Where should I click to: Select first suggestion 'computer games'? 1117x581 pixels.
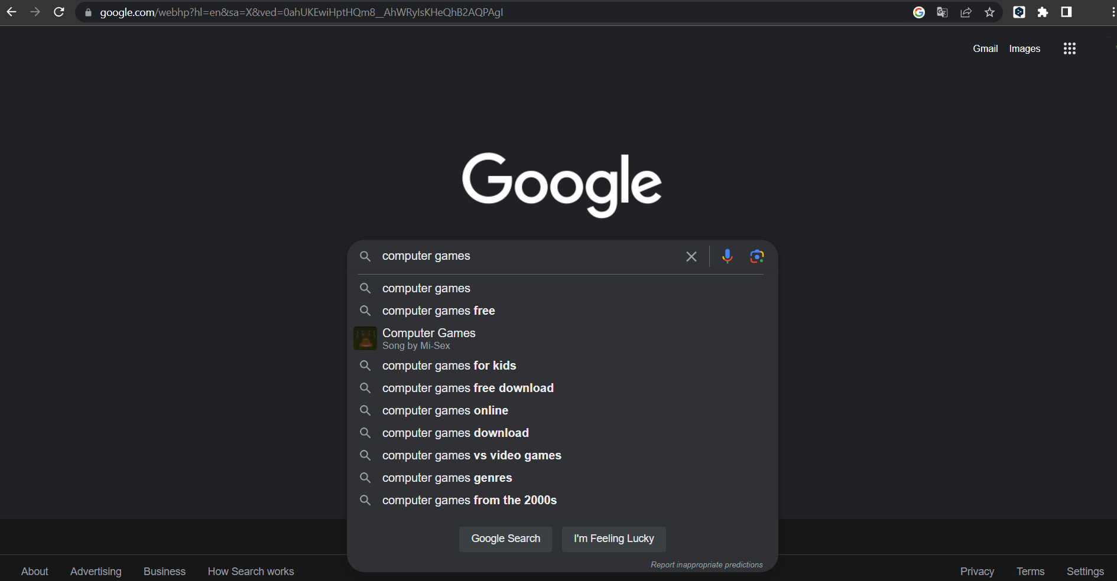pos(562,288)
